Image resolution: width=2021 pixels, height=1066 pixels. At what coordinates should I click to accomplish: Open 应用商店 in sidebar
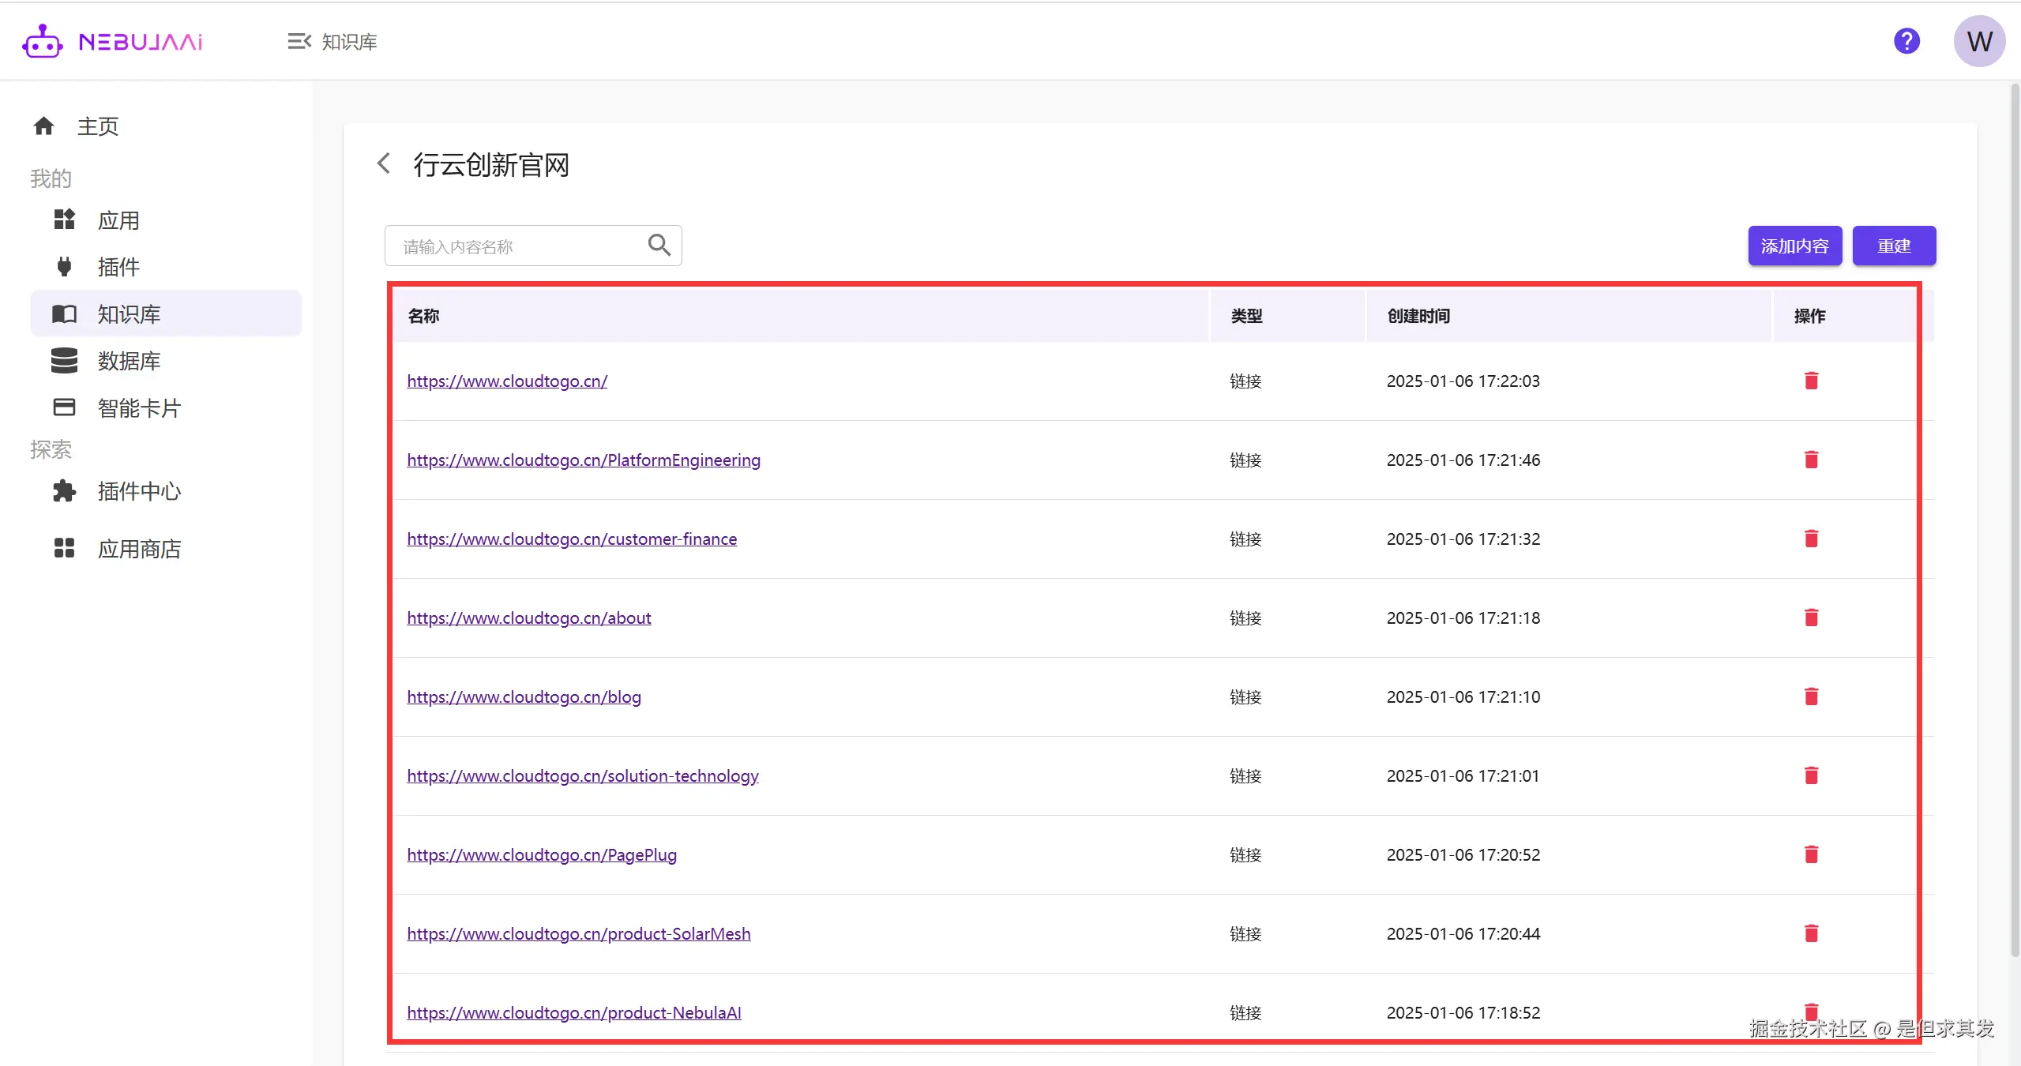click(x=139, y=549)
